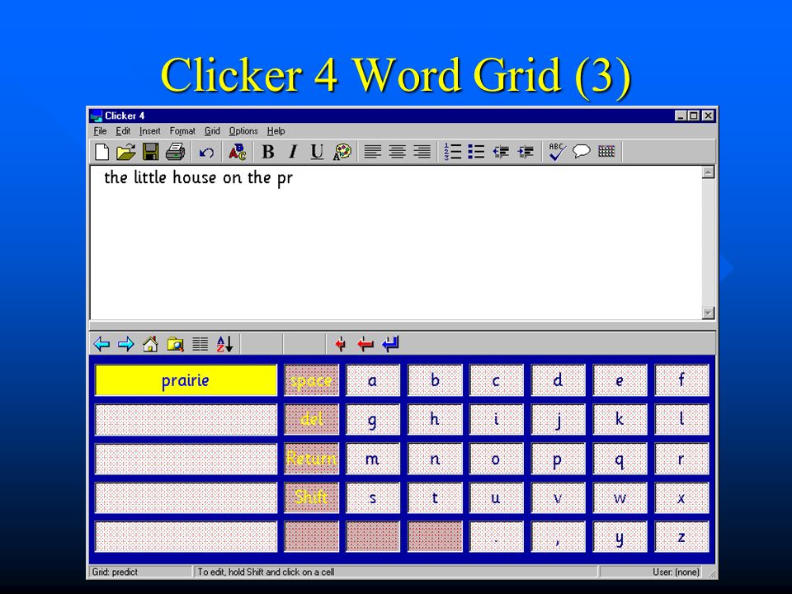Apply bulleted list formatting
Screen dimensions: 792x594
[476, 152]
